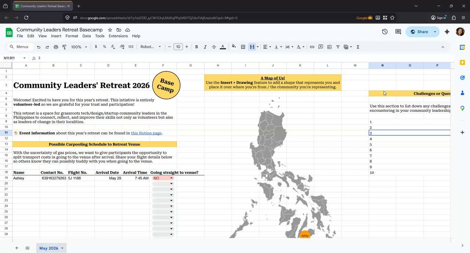
Task: Open the comments panel icon
Action: [398, 32]
